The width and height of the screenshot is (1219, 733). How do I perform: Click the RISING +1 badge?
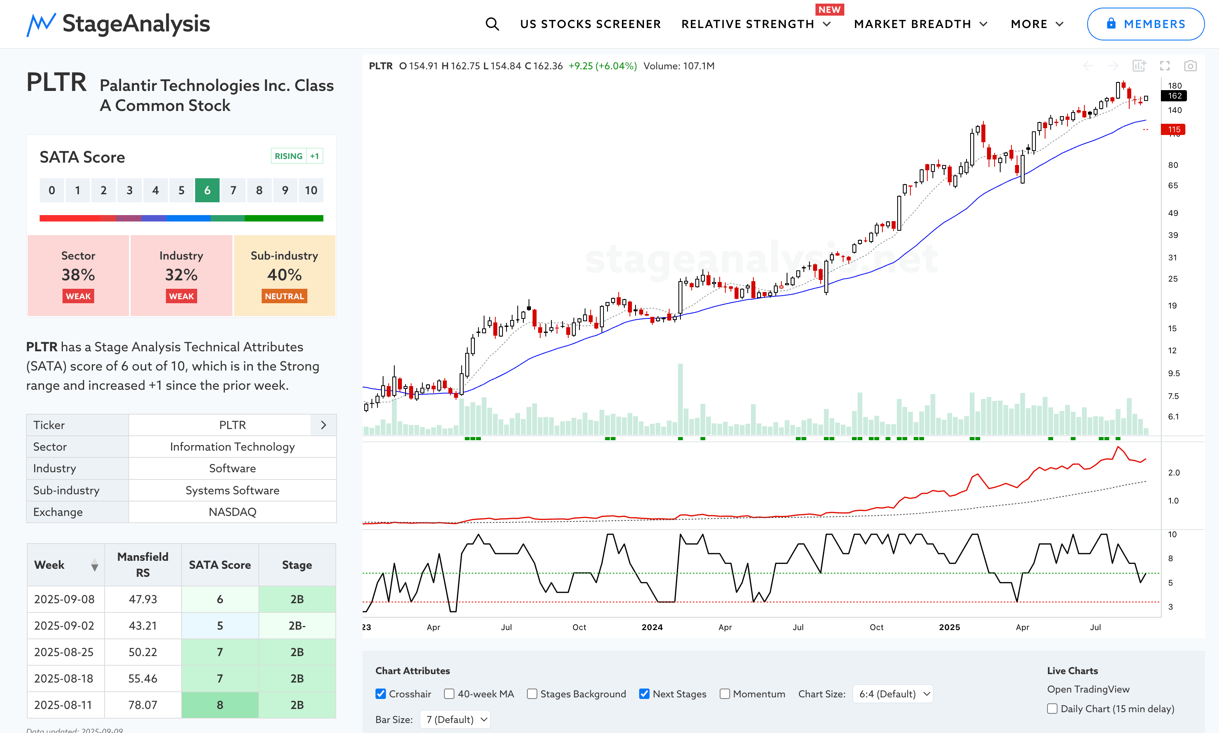tap(297, 156)
